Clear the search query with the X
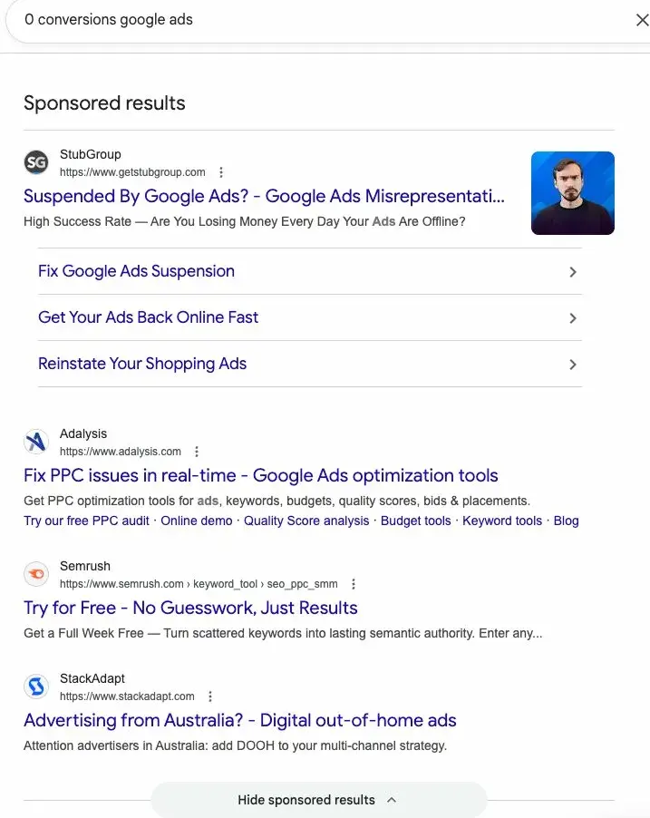Screen dimensions: 650x818 642,19
